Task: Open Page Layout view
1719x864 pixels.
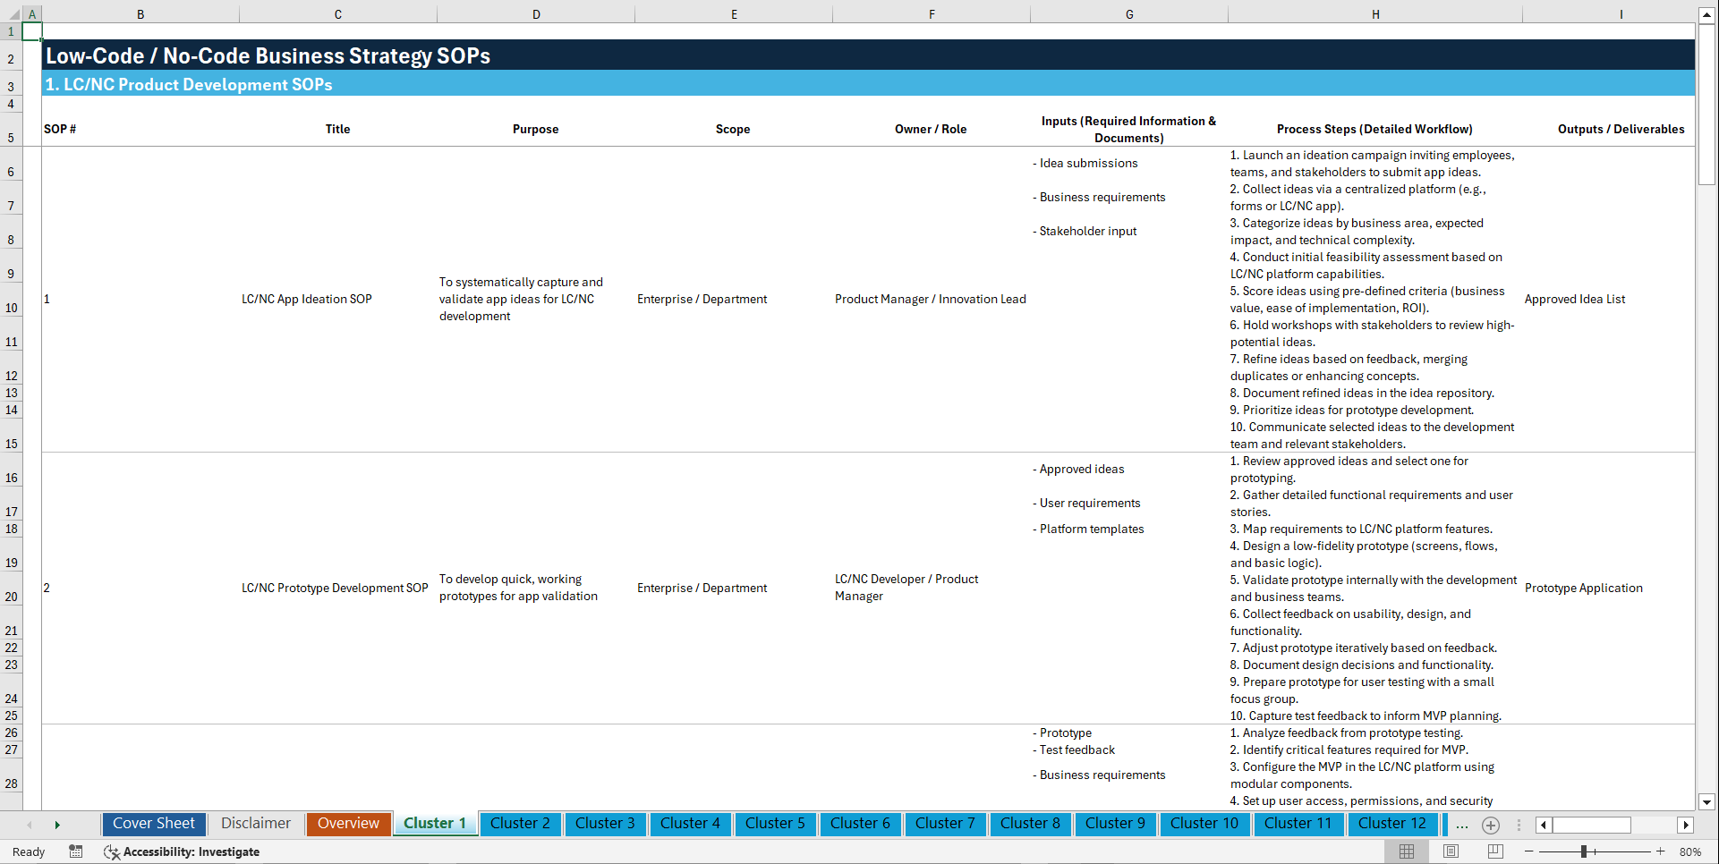Action: tap(1450, 851)
